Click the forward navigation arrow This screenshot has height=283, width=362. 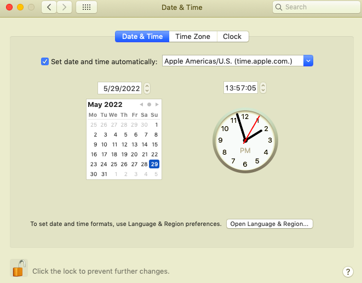pos(64,7)
